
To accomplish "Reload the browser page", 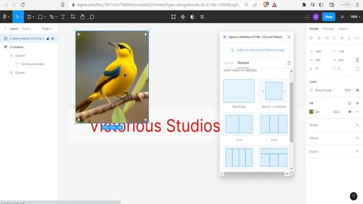I will coord(23,5).
